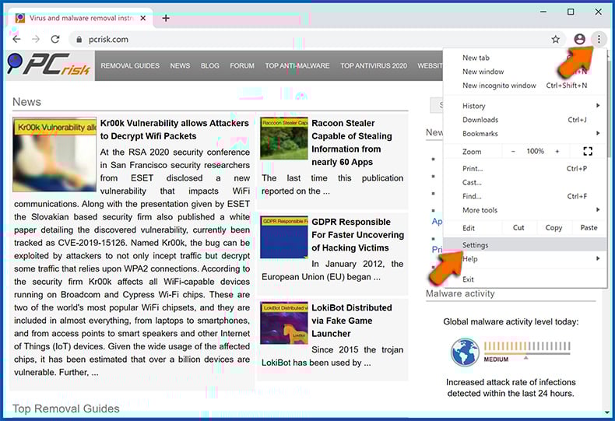Close the Virus and malware removal tab
Image resolution: width=615 pixels, height=421 pixels.
click(143, 18)
